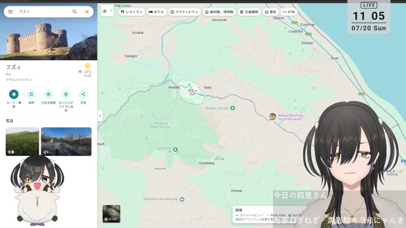The height and width of the screenshot is (228, 406).
Task: Send to mobile device icon
Action: click(66, 94)
